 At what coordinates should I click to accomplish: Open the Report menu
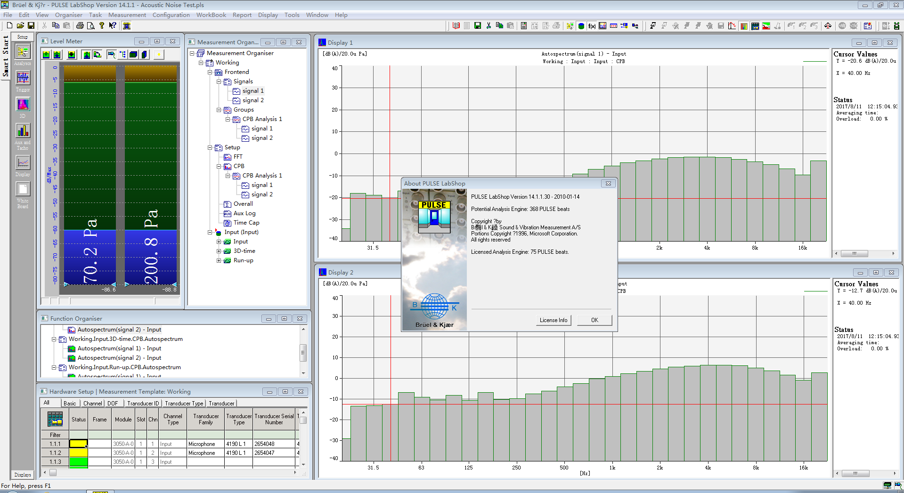[242, 15]
